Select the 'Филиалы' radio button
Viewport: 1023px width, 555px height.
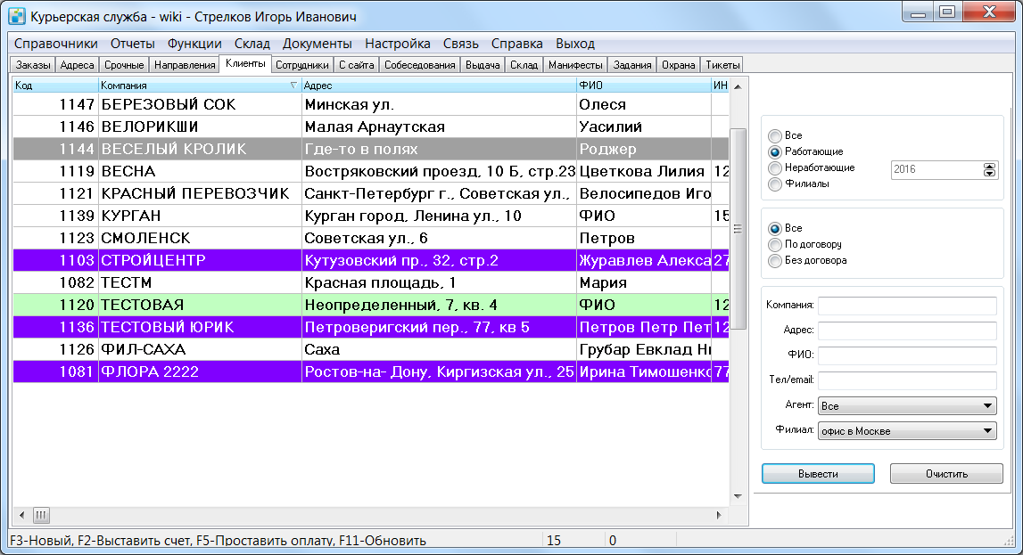(x=774, y=184)
